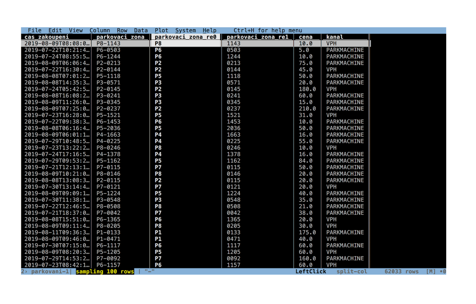This screenshot has height=304, width=476.
Task: Select the cena column header
Action: (306, 37)
